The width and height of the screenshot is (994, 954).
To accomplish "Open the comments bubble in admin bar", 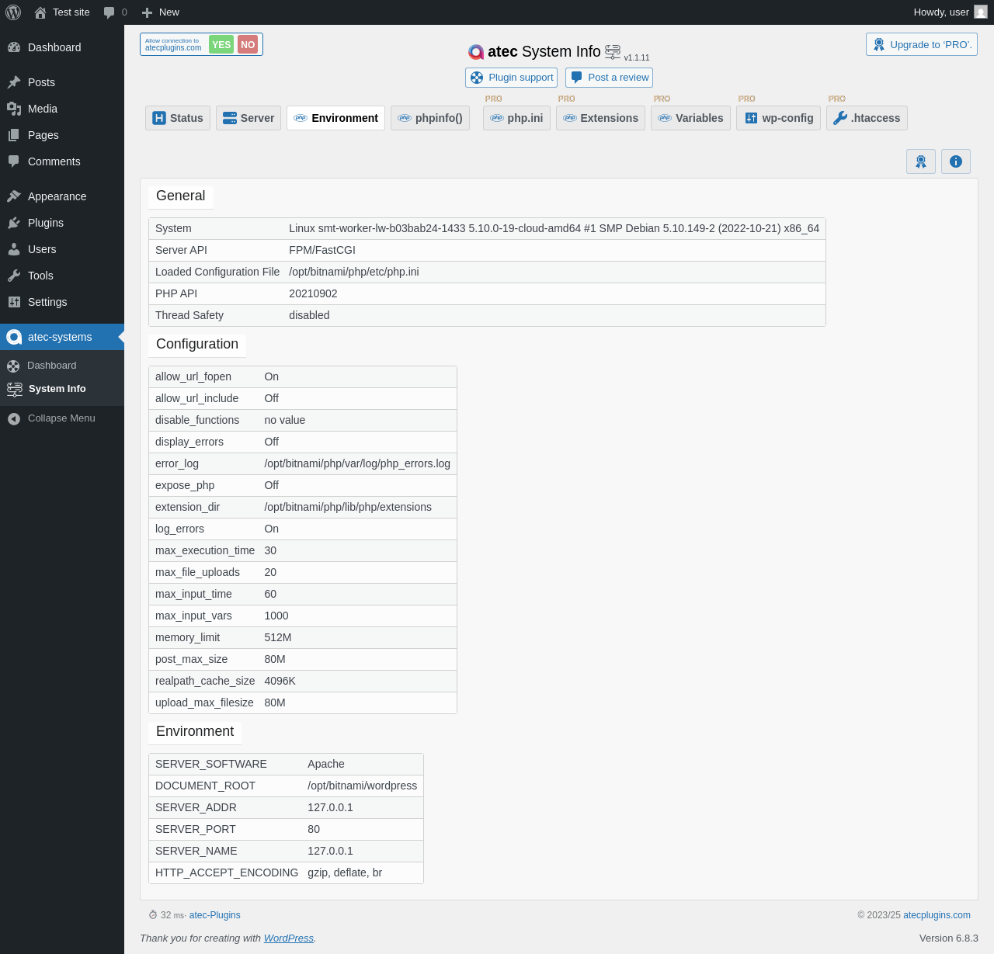I will (115, 12).
